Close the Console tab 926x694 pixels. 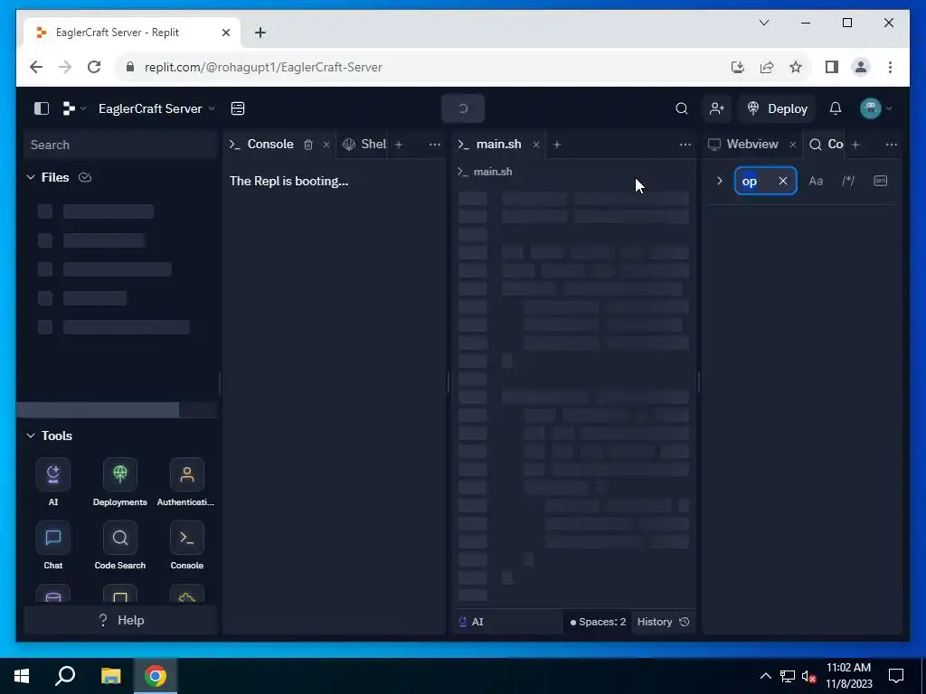[x=326, y=145]
